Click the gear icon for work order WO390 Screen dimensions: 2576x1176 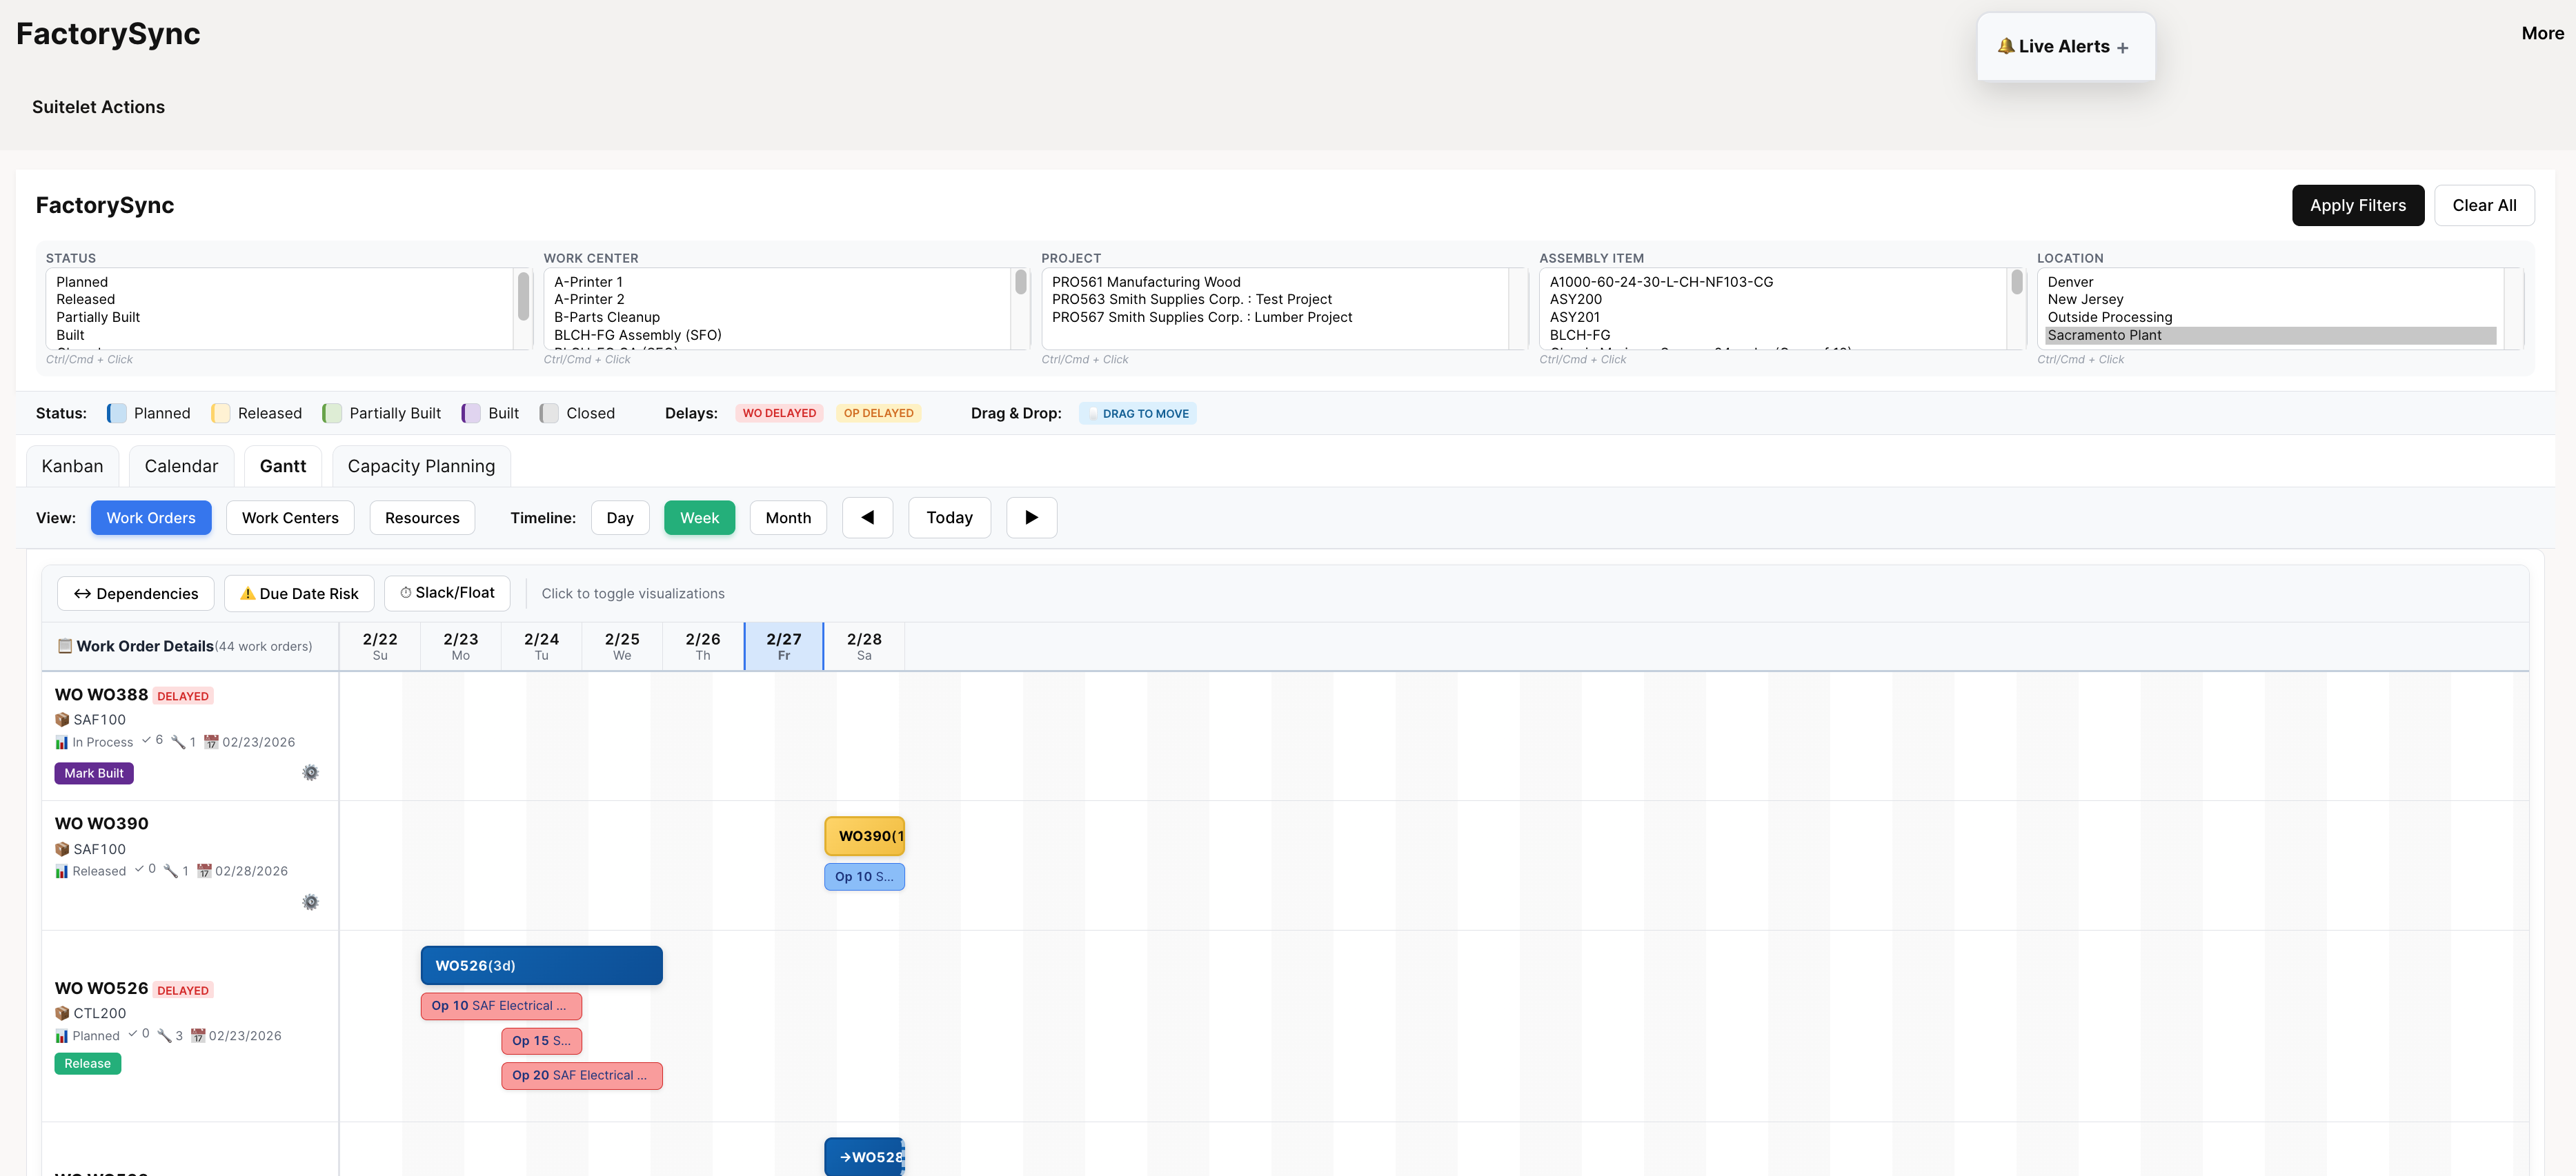point(310,902)
